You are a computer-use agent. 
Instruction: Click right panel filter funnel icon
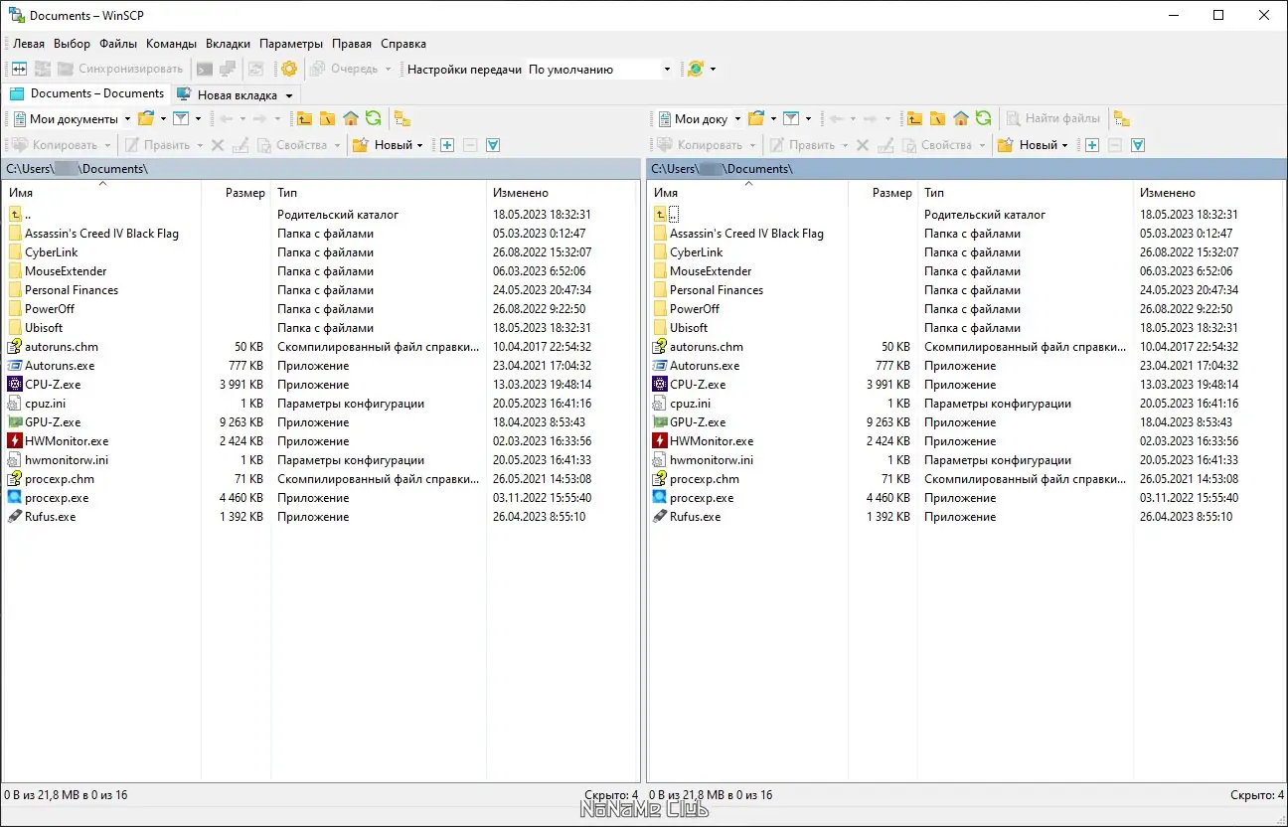pyautogui.click(x=791, y=118)
